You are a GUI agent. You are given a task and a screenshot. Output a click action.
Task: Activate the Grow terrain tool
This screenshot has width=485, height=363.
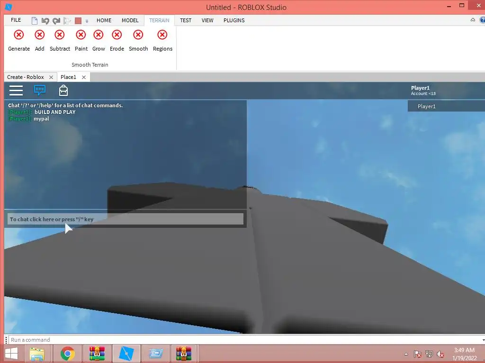(99, 41)
